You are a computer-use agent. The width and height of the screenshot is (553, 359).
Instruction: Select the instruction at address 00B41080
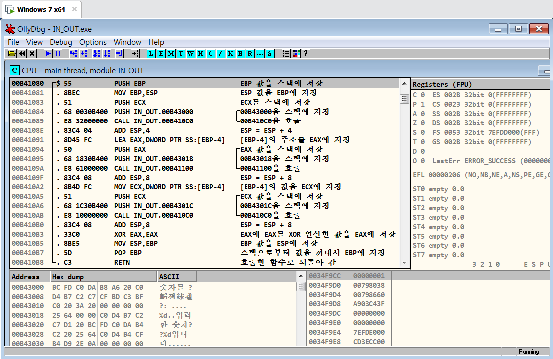[x=204, y=83]
